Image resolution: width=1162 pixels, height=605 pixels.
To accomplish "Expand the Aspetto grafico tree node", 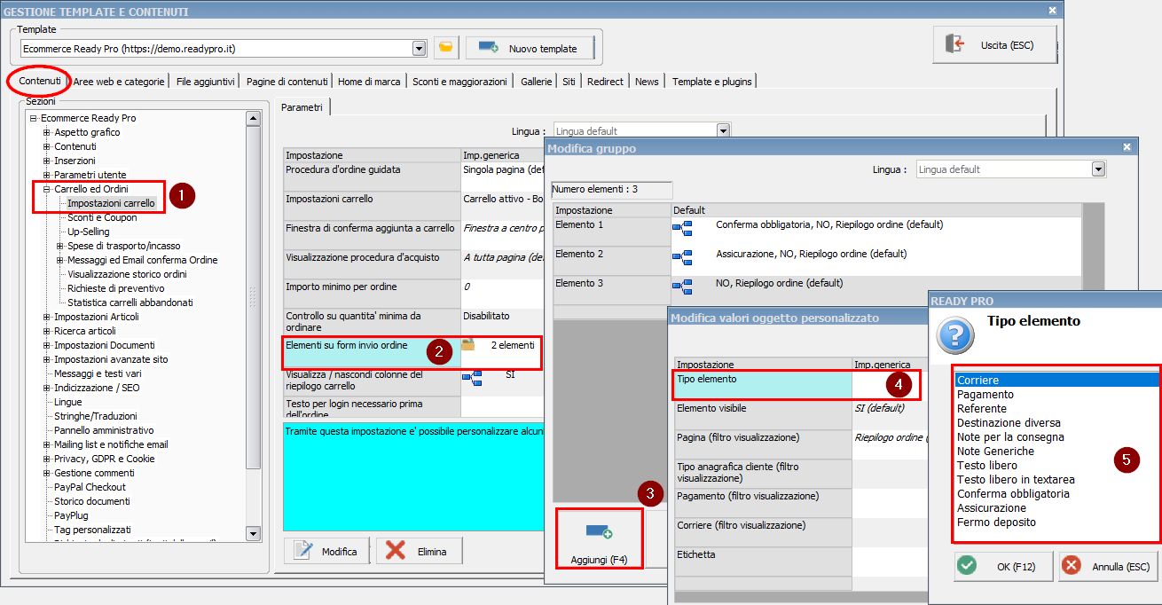I will click(x=47, y=132).
